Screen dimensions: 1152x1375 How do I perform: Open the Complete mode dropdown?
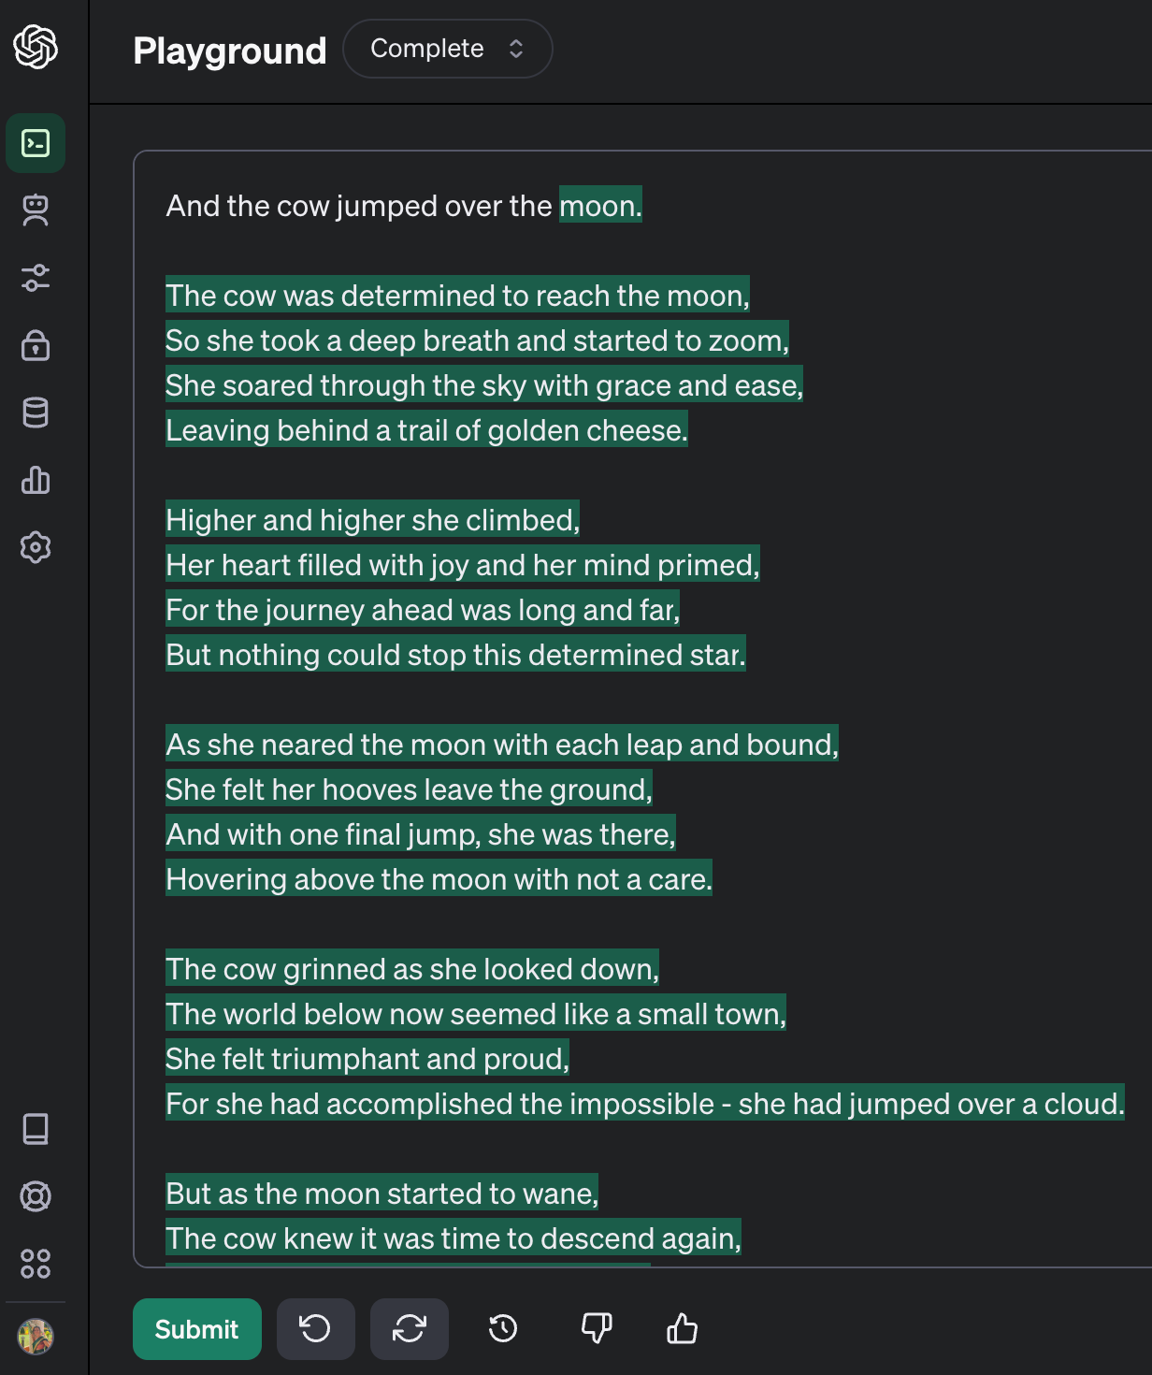pyautogui.click(x=447, y=49)
